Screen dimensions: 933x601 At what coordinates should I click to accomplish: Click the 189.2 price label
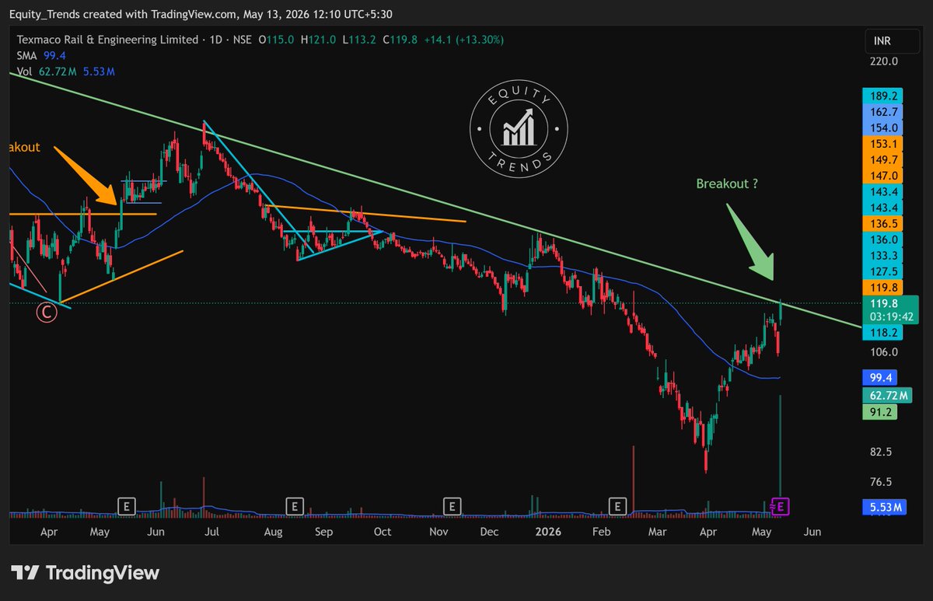point(885,96)
